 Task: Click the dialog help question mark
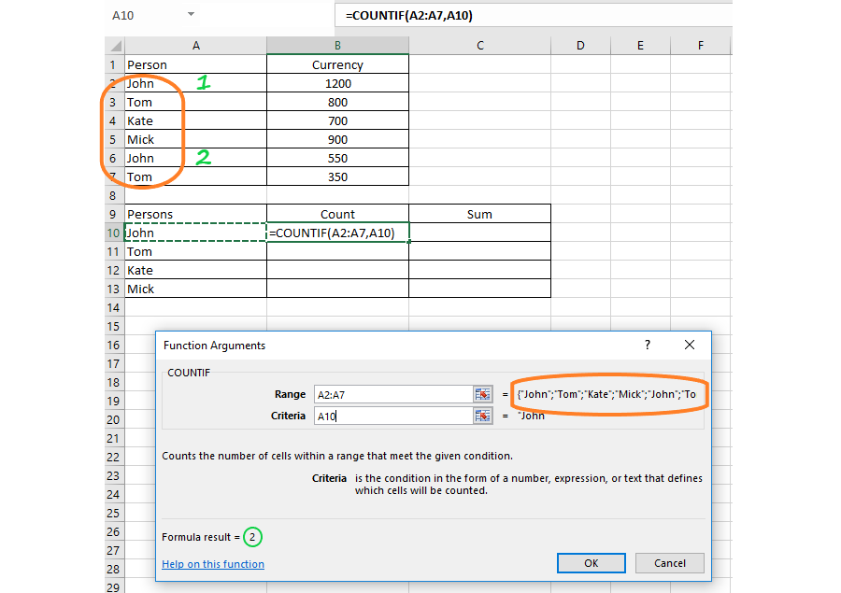pos(648,345)
